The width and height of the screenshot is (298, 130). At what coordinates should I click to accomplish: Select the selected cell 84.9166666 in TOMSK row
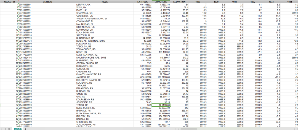pyautogui.click(x=161, y=105)
